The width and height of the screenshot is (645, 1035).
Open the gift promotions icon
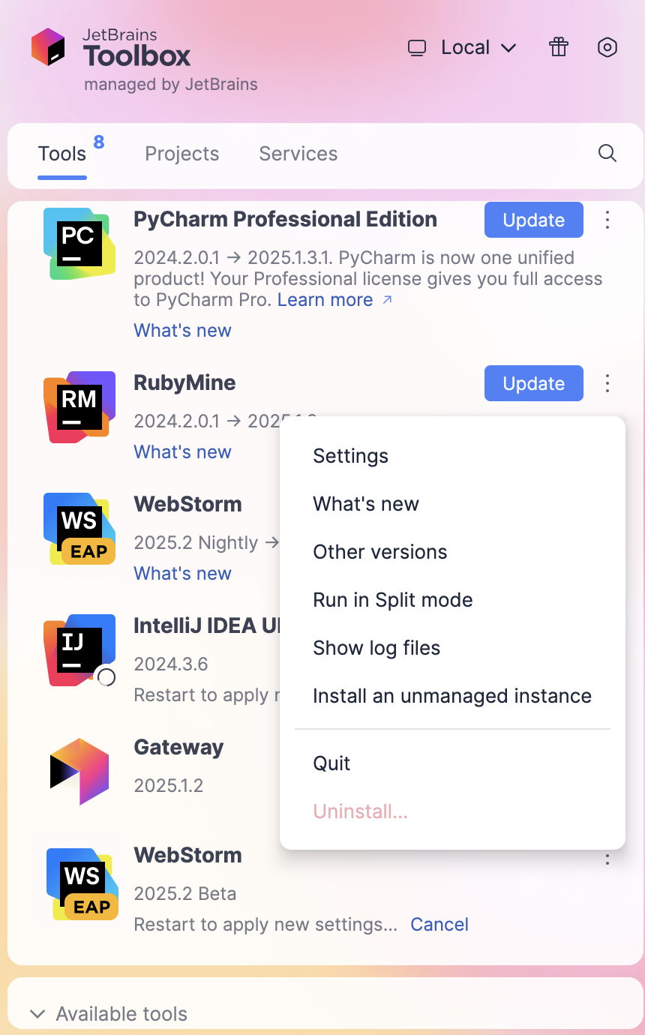pyautogui.click(x=558, y=47)
